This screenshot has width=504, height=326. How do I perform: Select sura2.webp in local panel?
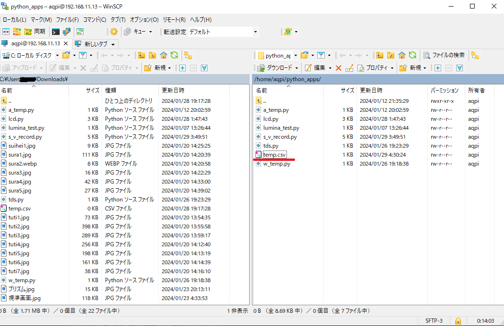(x=23, y=164)
